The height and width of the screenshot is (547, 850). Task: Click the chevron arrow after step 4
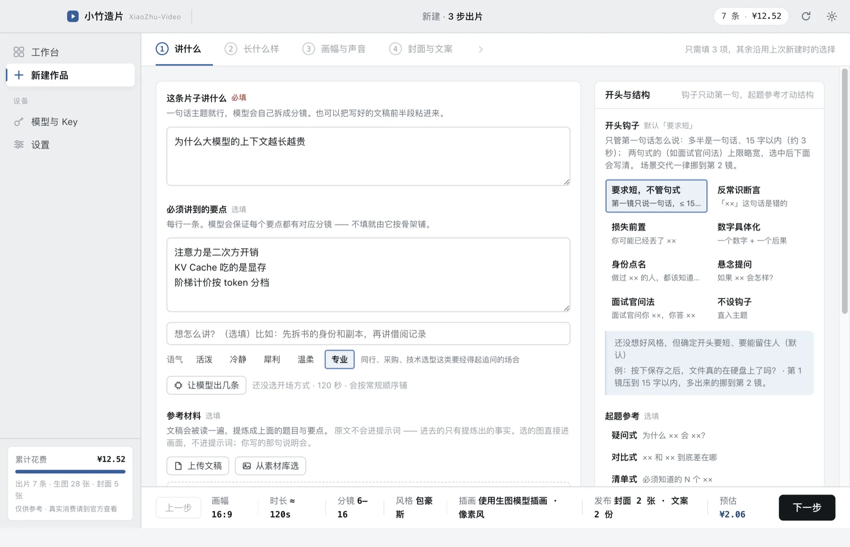point(481,49)
